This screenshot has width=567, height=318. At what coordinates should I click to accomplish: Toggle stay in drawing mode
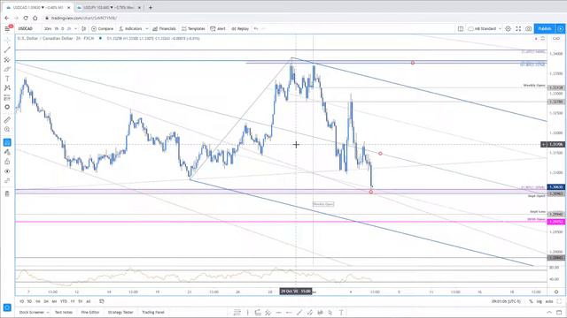[7, 152]
